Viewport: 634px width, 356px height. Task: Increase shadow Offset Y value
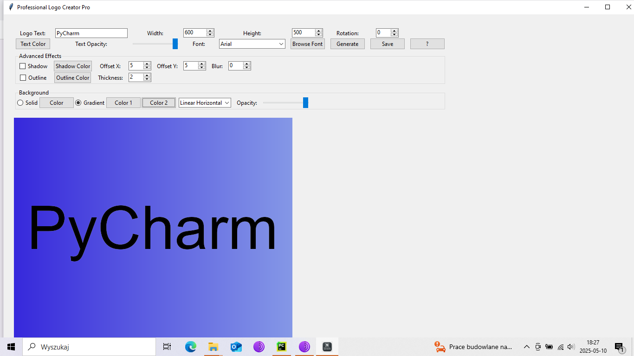coord(202,64)
